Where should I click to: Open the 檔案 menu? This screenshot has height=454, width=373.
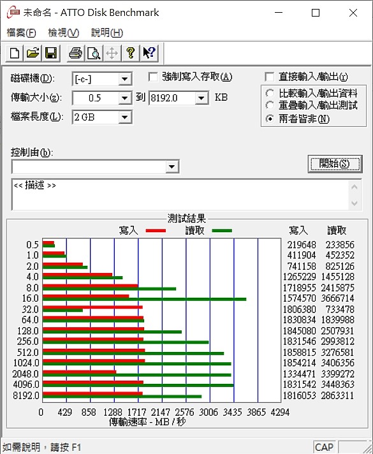click(21, 33)
